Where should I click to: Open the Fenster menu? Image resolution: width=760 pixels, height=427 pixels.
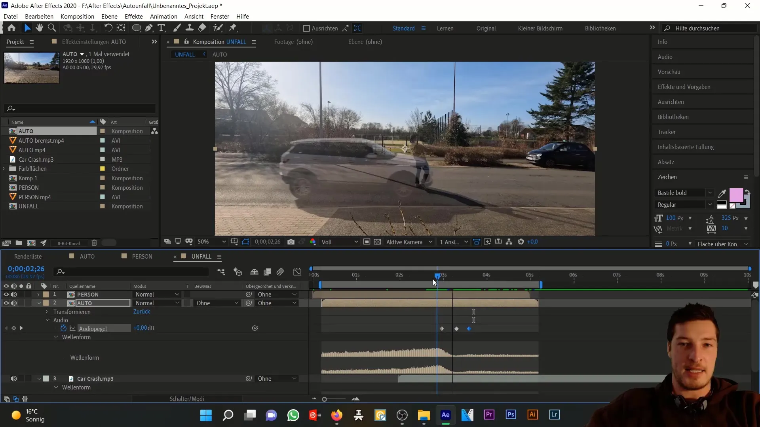(x=220, y=17)
